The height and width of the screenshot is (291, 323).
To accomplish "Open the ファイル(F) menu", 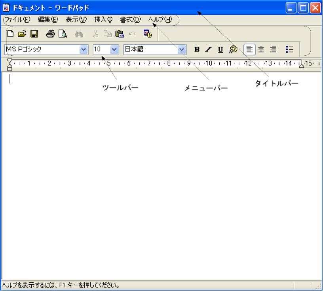I will point(17,19).
